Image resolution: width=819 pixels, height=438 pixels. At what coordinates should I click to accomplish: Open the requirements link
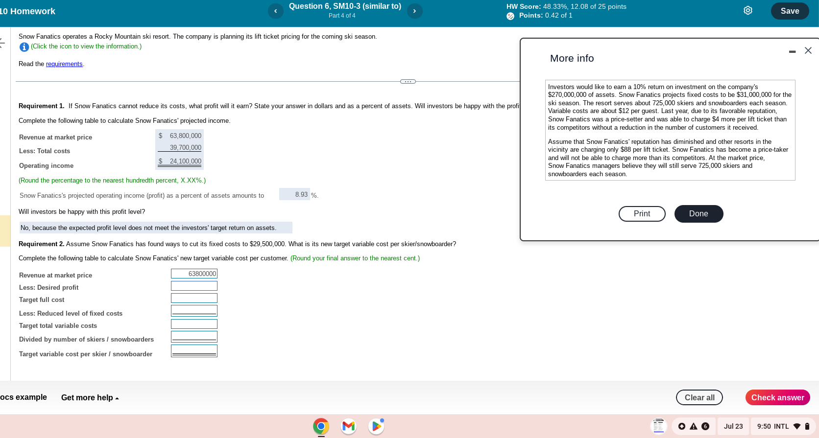pos(64,64)
